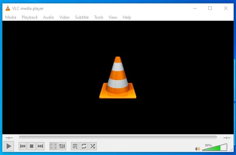Screen dimensions: 236x155
Task: Toggle fullscreen video mode
Action: [x=53, y=146]
